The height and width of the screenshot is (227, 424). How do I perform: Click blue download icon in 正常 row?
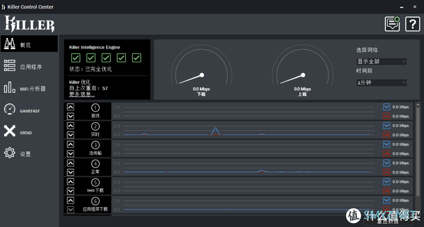387,163
